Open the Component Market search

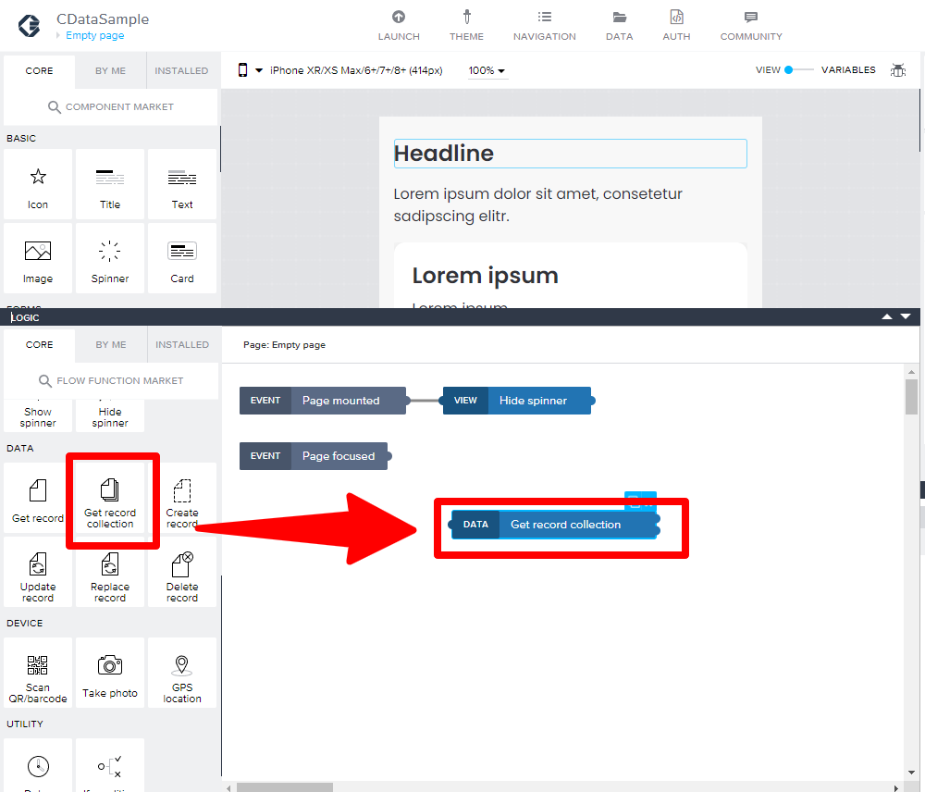[x=110, y=106]
